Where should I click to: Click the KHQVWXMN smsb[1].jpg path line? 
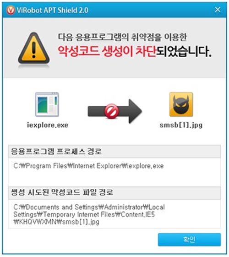pos(56,222)
